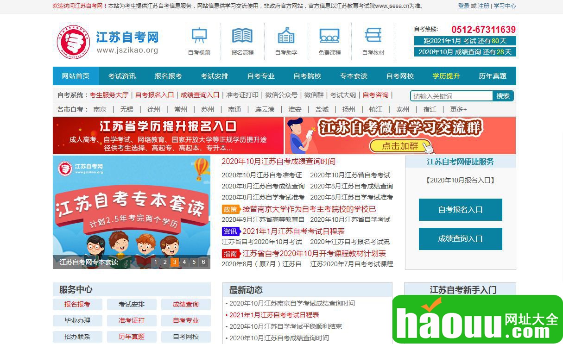Open the 报名流程 book icon
Screen dimensions: 563x344
242,36
